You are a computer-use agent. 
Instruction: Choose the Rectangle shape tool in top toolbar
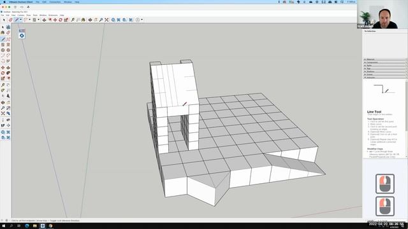[x=34, y=20]
